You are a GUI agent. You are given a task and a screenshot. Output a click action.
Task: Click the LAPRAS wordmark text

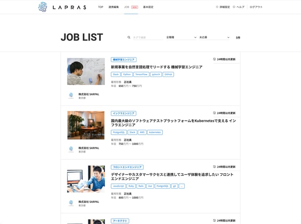pyautogui.click(x=69, y=7)
